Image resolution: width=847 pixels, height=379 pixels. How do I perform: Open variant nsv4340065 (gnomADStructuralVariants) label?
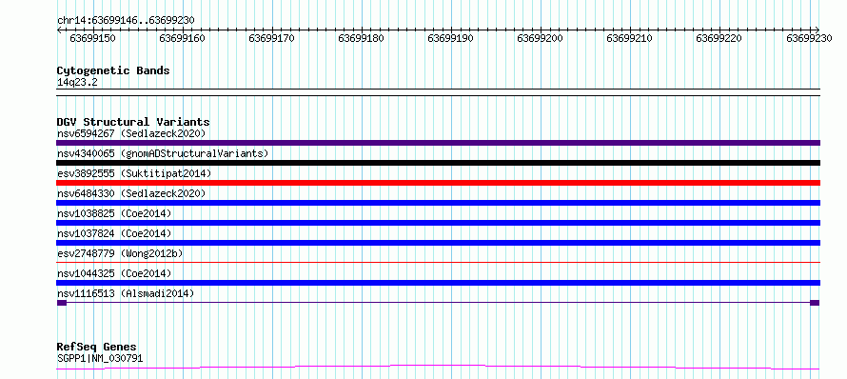click(x=163, y=153)
